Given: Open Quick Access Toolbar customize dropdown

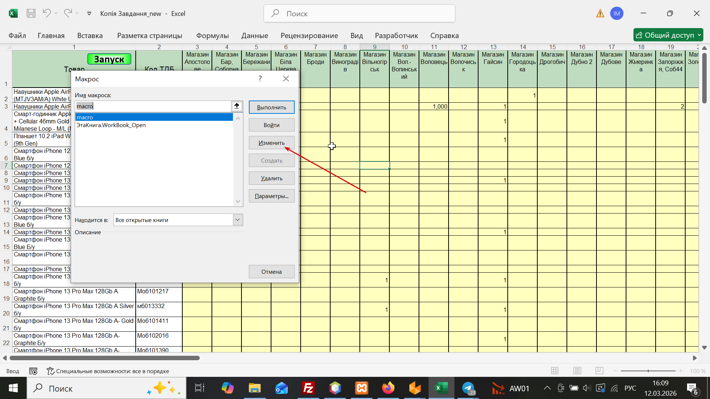Looking at the screenshot, I should pyautogui.click(x=89, y=14).
